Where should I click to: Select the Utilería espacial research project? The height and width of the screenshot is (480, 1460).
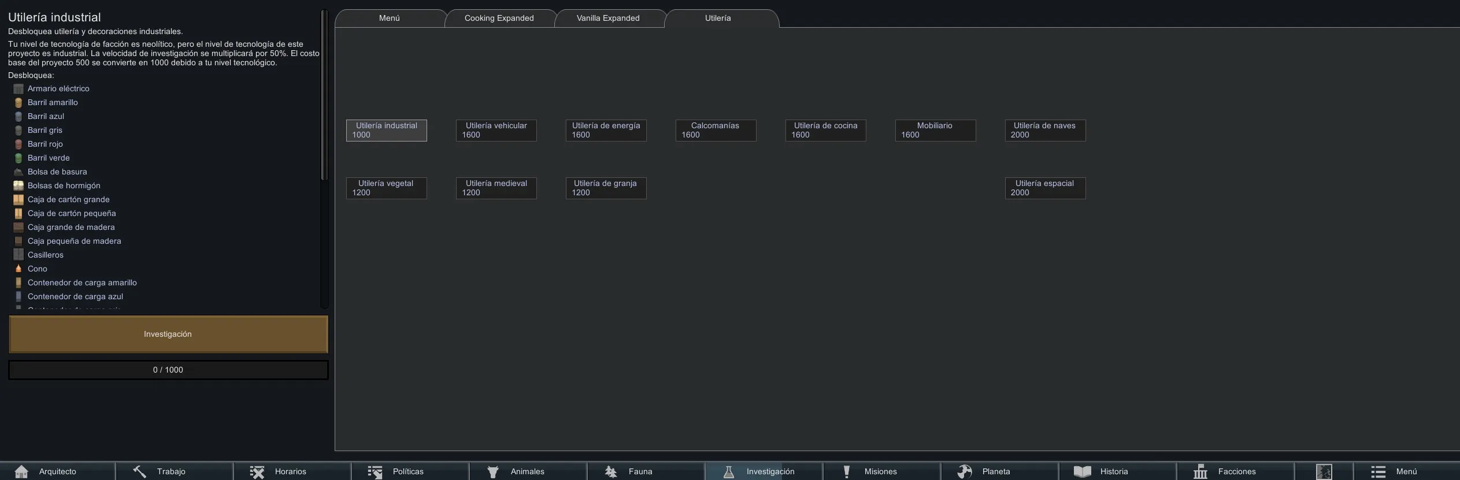click(x=1045, y=188)
